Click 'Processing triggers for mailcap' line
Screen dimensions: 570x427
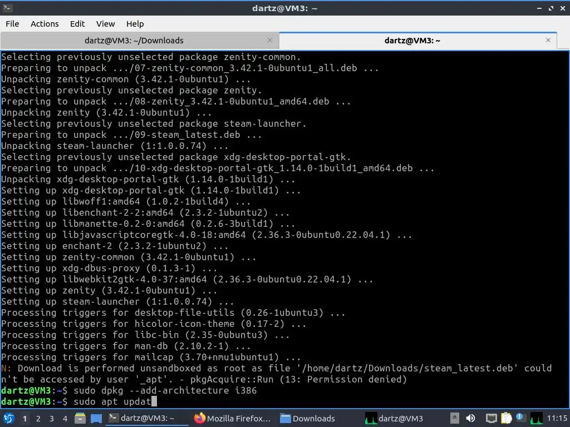pyautogui.click(x=151, y=357)
